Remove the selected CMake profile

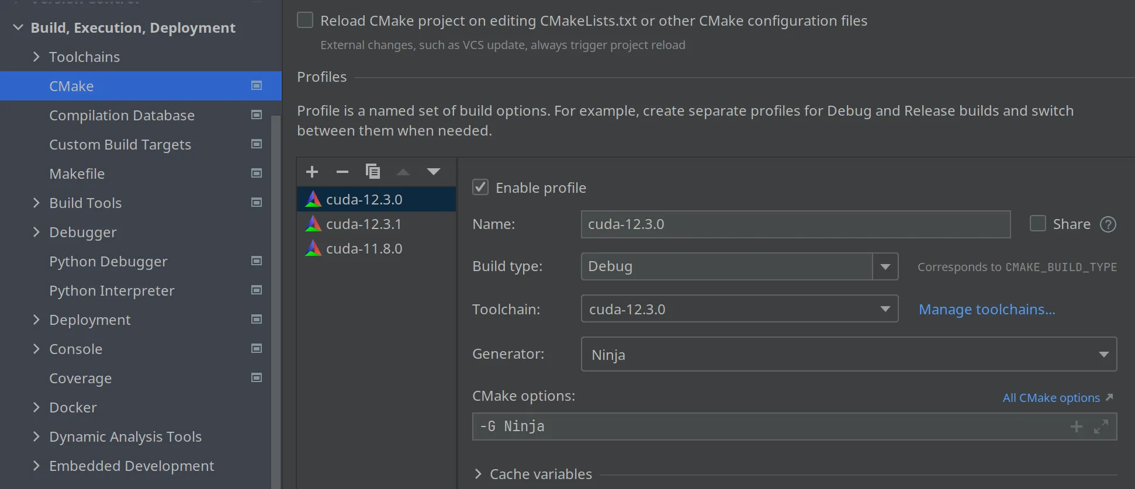[342, 172]
